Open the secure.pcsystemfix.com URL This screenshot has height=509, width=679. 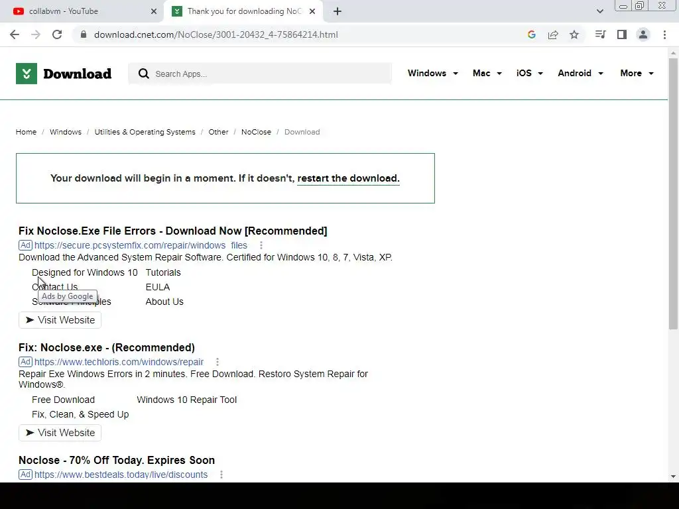tap(141, 245)
